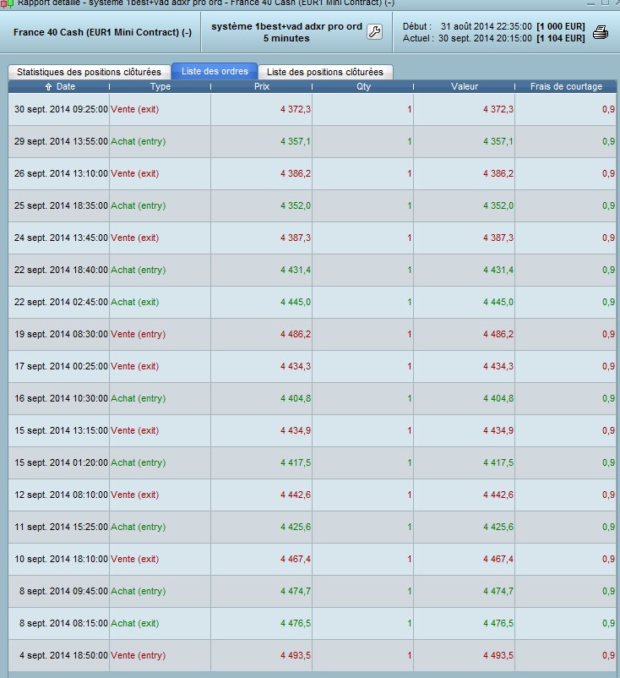The image size is (620, 678).
Task: Click value 4 486,2 in Valeur column
Action: (x=498, y=334)
